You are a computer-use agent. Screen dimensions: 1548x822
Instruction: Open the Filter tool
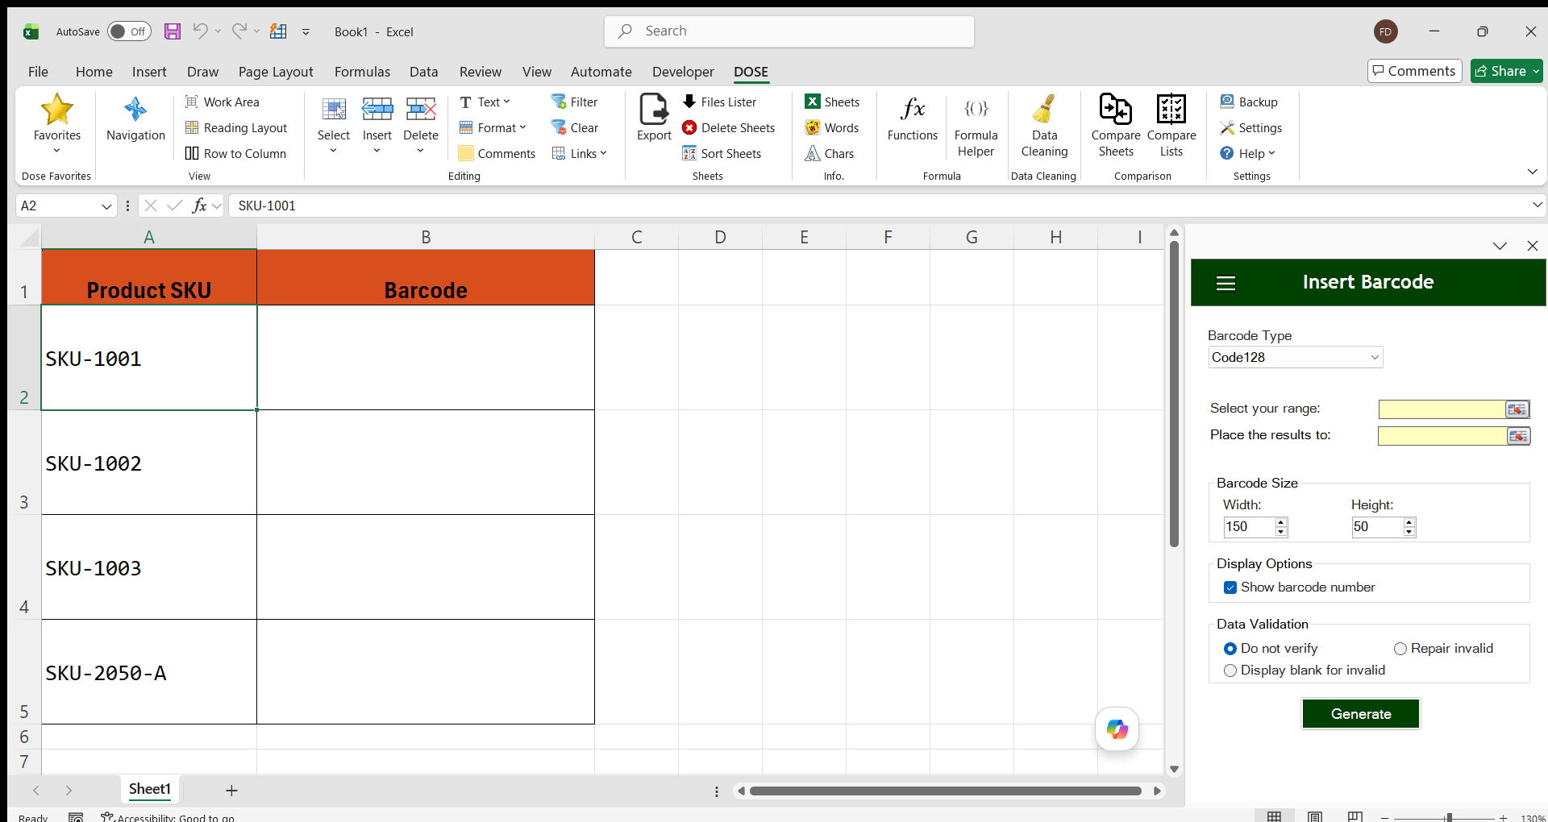point(574,102)
